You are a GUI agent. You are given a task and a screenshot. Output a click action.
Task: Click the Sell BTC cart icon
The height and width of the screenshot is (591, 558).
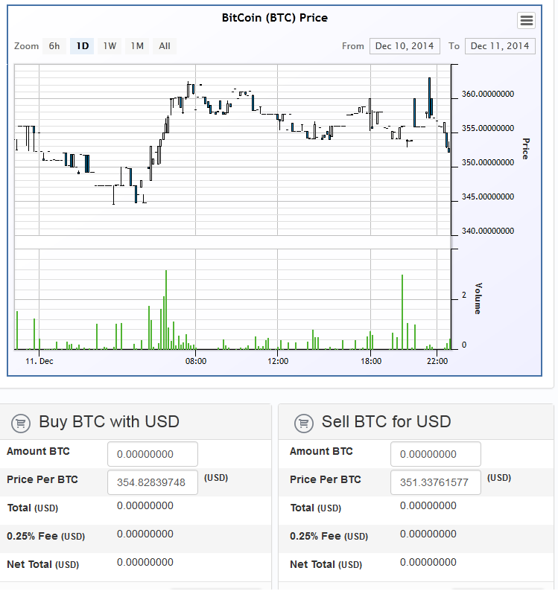click(304, 423)
